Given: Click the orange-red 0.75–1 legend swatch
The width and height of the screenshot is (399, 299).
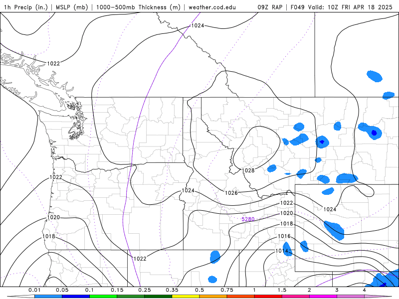Looking at the screenshot, I should 241,297.
